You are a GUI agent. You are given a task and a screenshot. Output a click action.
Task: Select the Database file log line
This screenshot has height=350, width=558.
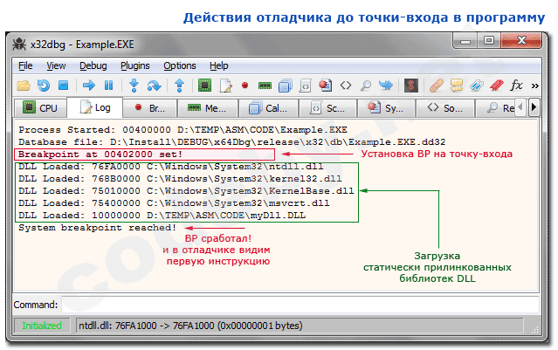232,142
